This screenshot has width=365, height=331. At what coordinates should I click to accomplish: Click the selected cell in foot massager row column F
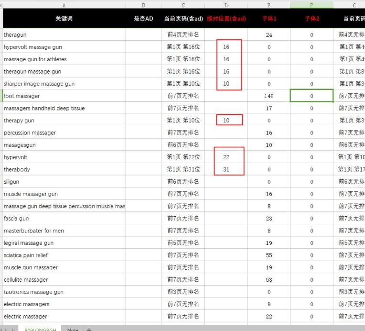311,96
